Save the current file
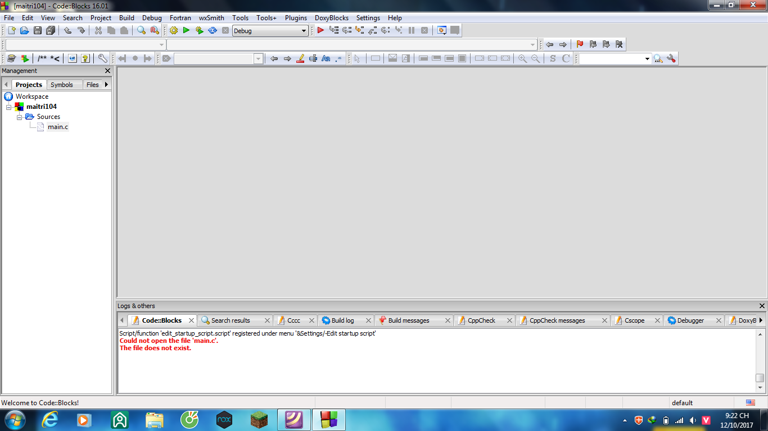 (x=38, y=30)
